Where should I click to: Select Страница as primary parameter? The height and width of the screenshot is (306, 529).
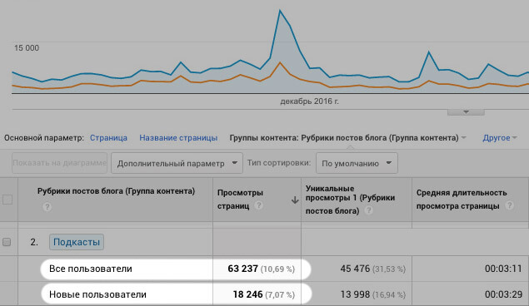(108, 138)
